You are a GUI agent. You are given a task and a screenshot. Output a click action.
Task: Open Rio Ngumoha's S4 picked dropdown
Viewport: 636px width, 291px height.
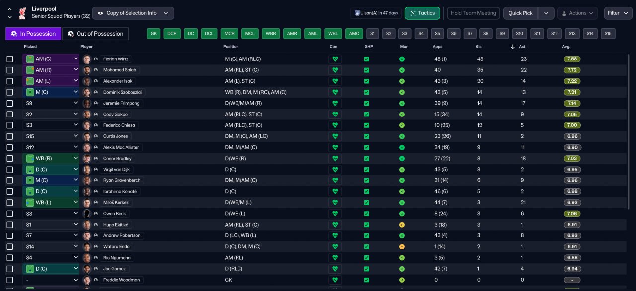[51, 258]
